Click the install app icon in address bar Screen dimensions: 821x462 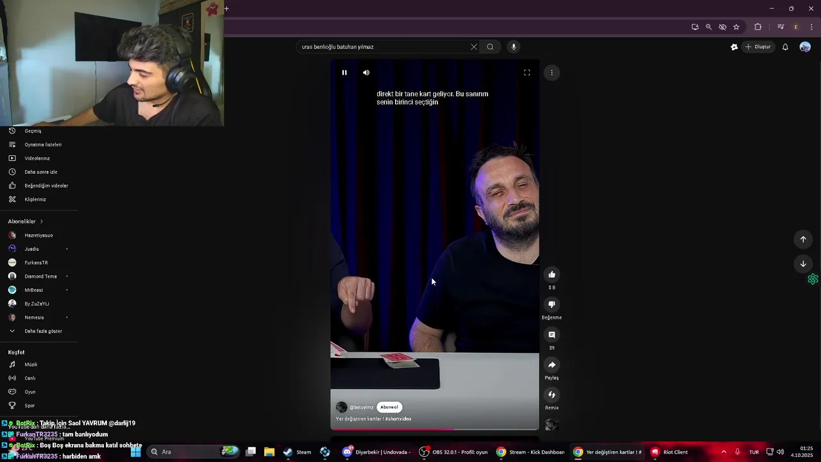695,27
